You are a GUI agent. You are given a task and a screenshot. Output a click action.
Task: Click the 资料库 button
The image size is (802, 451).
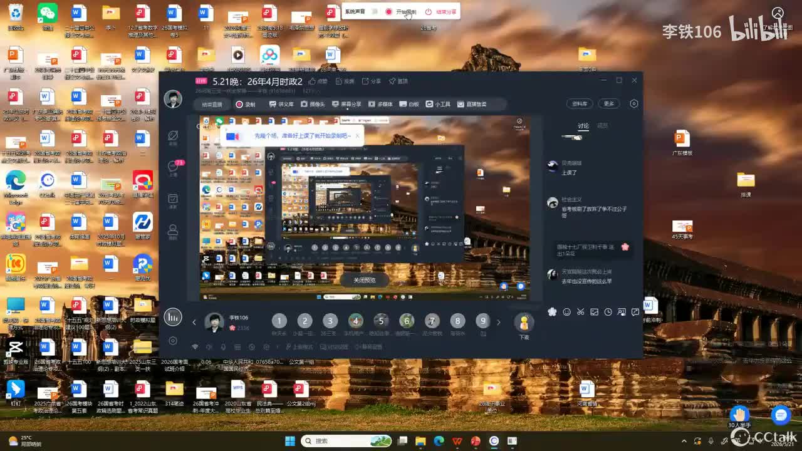tap(580, 103)
